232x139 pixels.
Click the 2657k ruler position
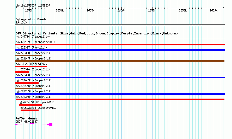(152, 10)
